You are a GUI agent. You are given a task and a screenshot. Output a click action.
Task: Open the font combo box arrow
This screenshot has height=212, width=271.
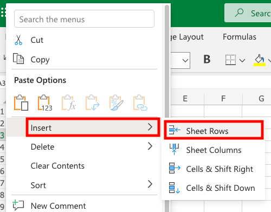[x=185, y=60]
